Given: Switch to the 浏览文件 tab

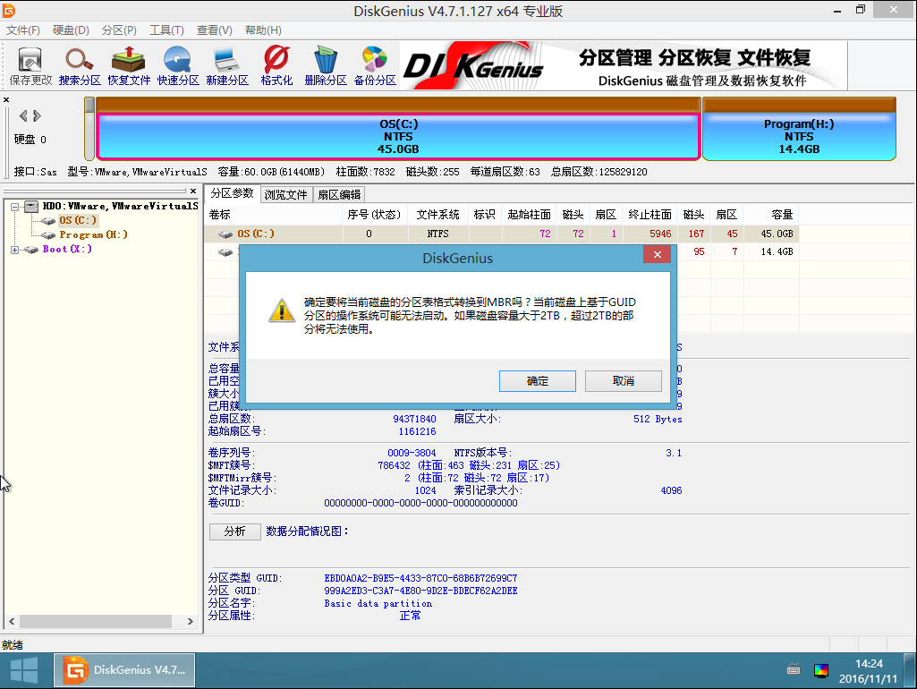Looking at the screenshot, I should point(285,195).
